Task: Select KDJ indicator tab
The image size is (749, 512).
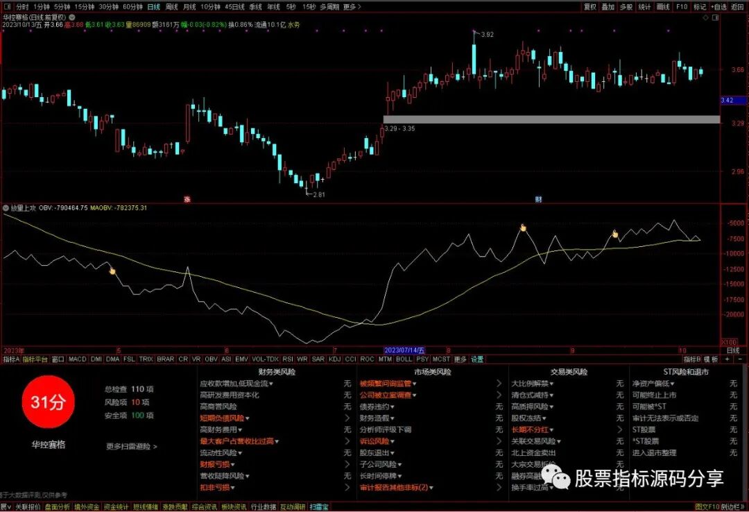Action: 335,359
